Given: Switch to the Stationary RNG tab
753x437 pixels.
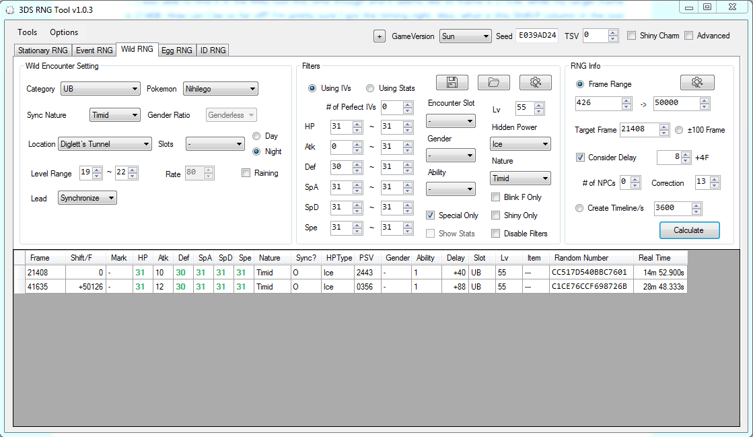Looking at the screenshot, I should click(x=43, y=51).
